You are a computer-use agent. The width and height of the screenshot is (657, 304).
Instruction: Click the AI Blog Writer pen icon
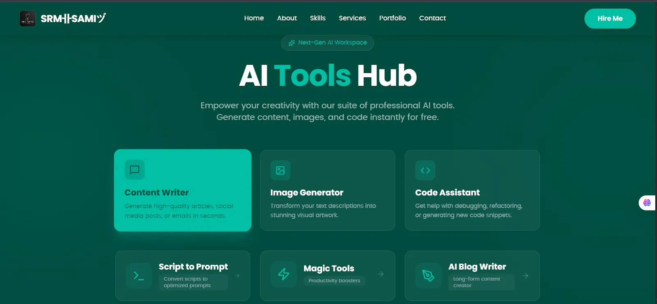428,276
